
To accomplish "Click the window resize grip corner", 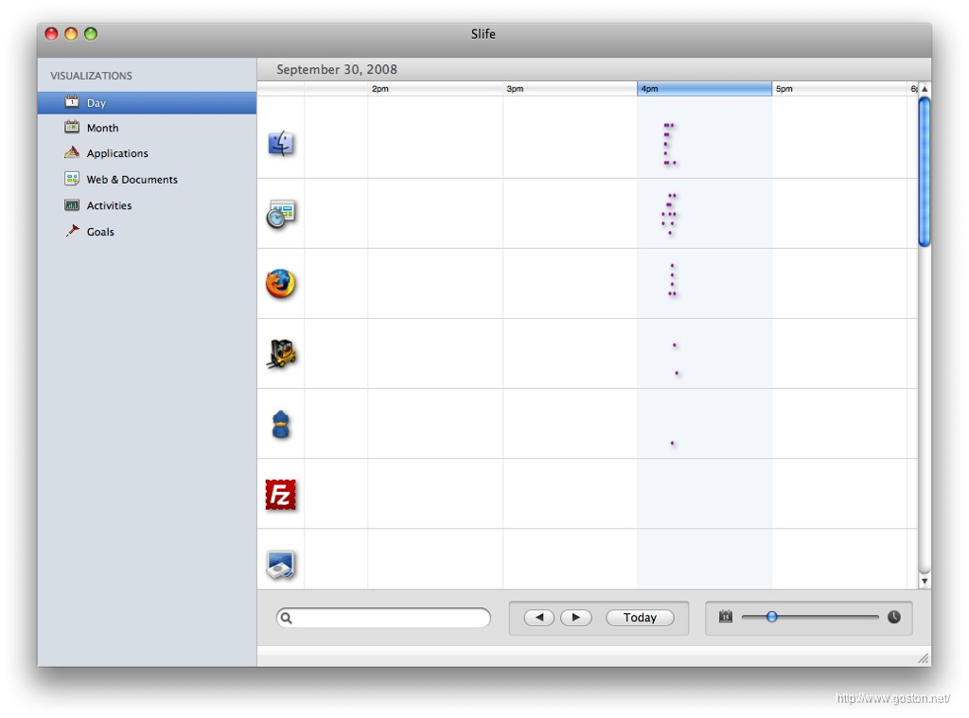I will 924,658.
